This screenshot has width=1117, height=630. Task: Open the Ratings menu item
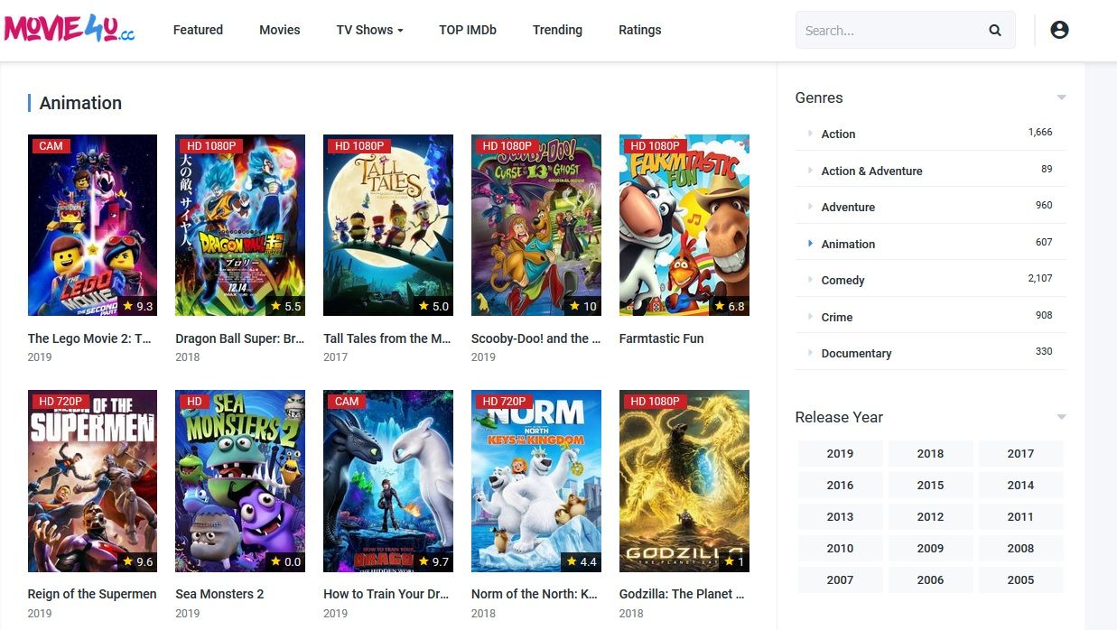(640, 30)
